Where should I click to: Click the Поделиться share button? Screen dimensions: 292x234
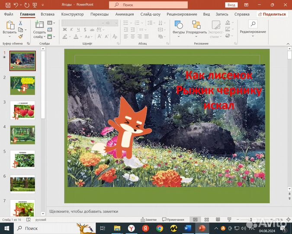[x=272, y=14]
